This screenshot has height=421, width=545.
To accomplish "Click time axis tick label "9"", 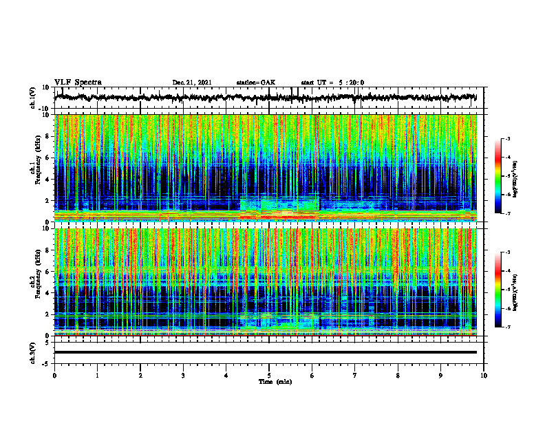I will tap(440, 376).
